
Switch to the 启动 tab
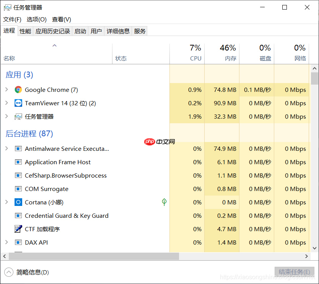pyautogui.click(x=80, y=31)
